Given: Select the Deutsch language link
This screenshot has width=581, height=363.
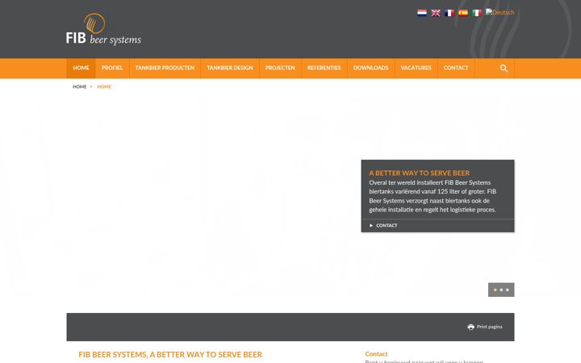Looking at the screenshot, I should pyautogui.click(x=499, y=12).
